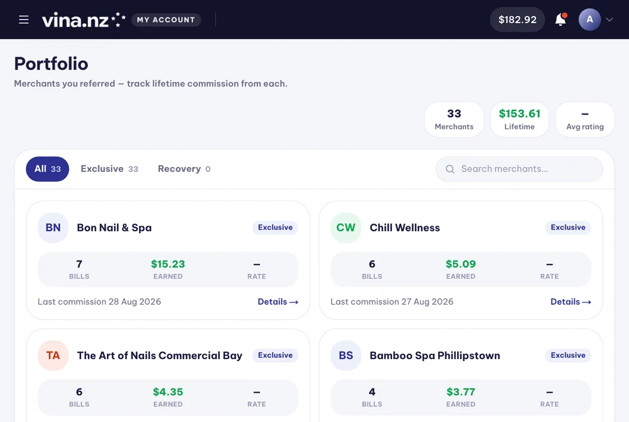Click the 33 Merchants stat card
This screenshot has width=629, height=422.
454,119
